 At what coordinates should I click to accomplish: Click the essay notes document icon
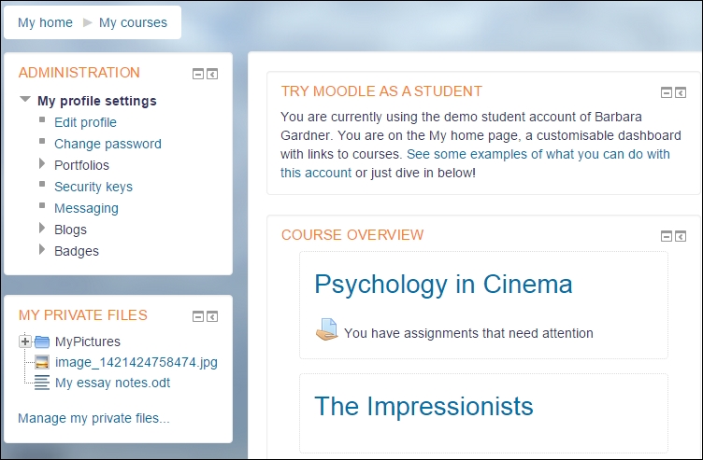[42, 383]
